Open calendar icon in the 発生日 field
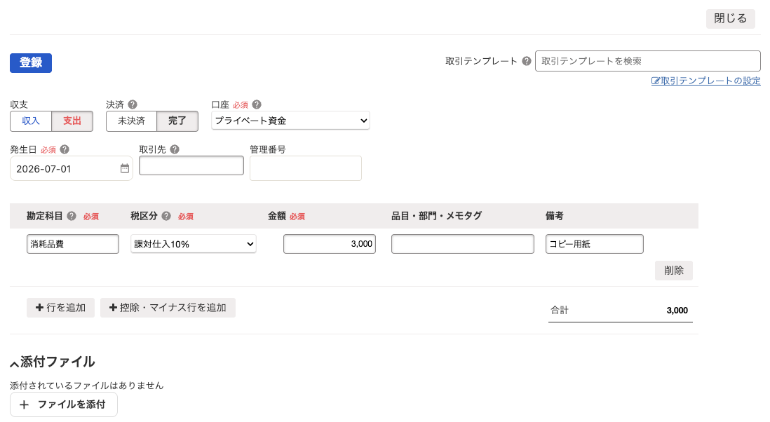This screenshot has width=770, height=422. pos(125,168)
